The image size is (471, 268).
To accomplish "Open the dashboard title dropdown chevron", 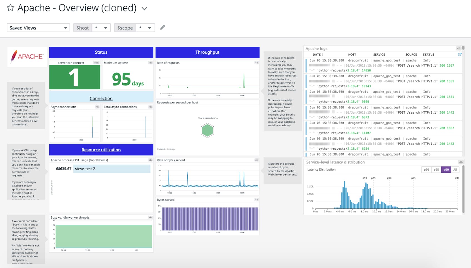I will (144, 8).
